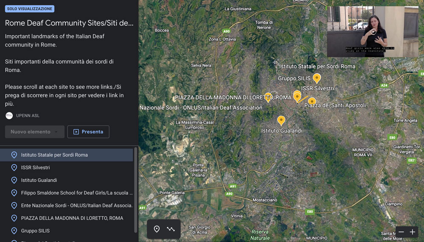424x242 pixels.
Task: Click the Tomba di Nerone map label
Action: (264, 25)
